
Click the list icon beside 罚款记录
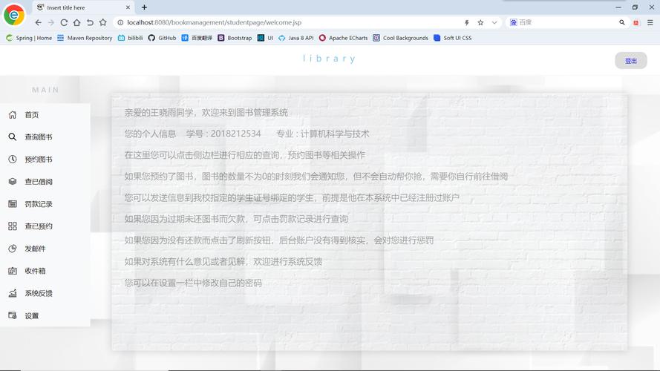point(13,204)
